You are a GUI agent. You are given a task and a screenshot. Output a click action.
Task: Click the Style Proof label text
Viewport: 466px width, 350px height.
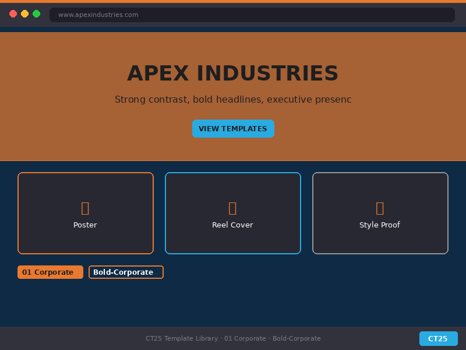(x=380, y=225)
